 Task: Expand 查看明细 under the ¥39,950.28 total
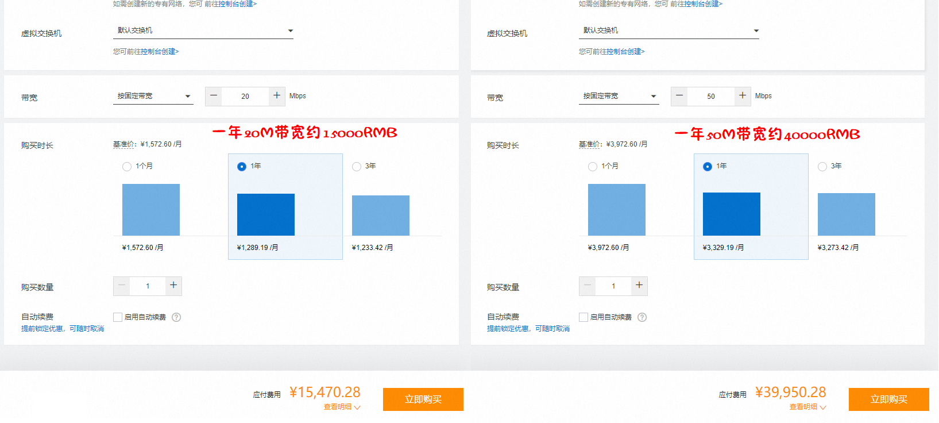(807, 407)
